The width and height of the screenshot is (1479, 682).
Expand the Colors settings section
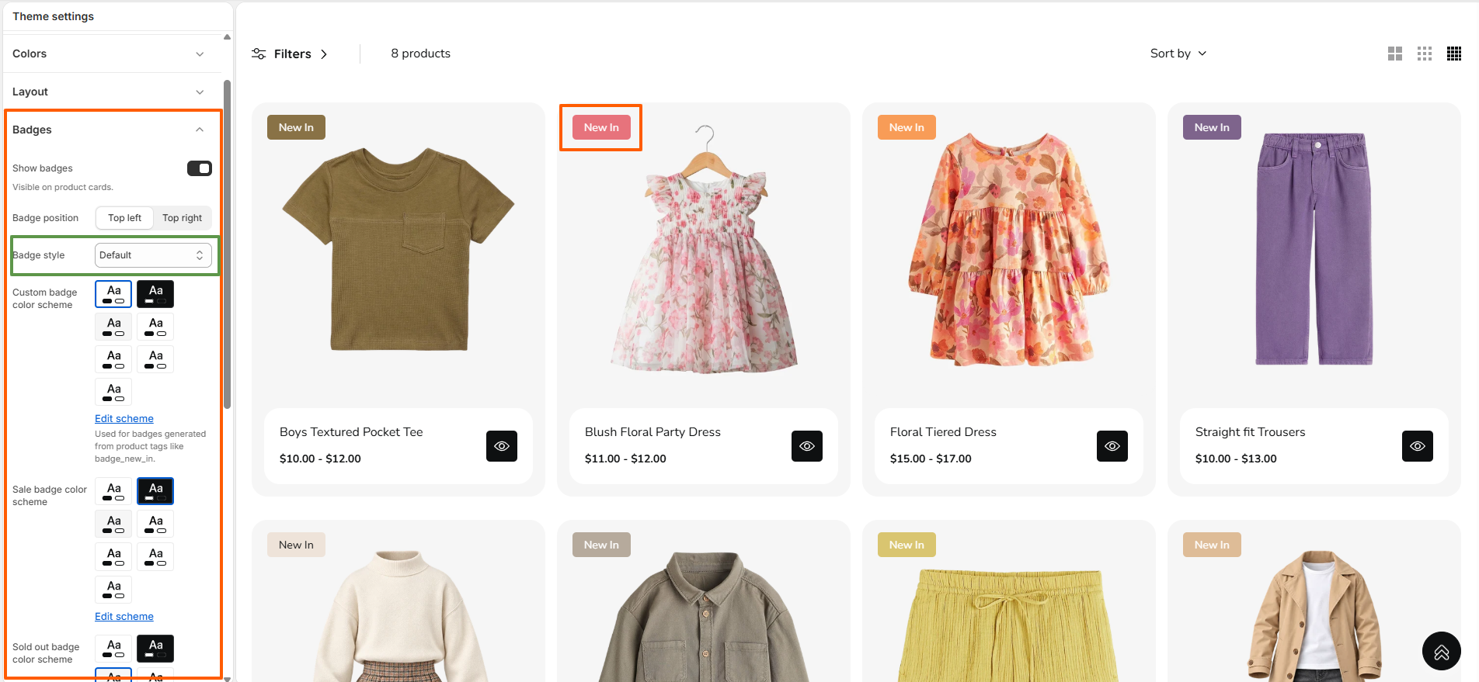tap(111, 54)
